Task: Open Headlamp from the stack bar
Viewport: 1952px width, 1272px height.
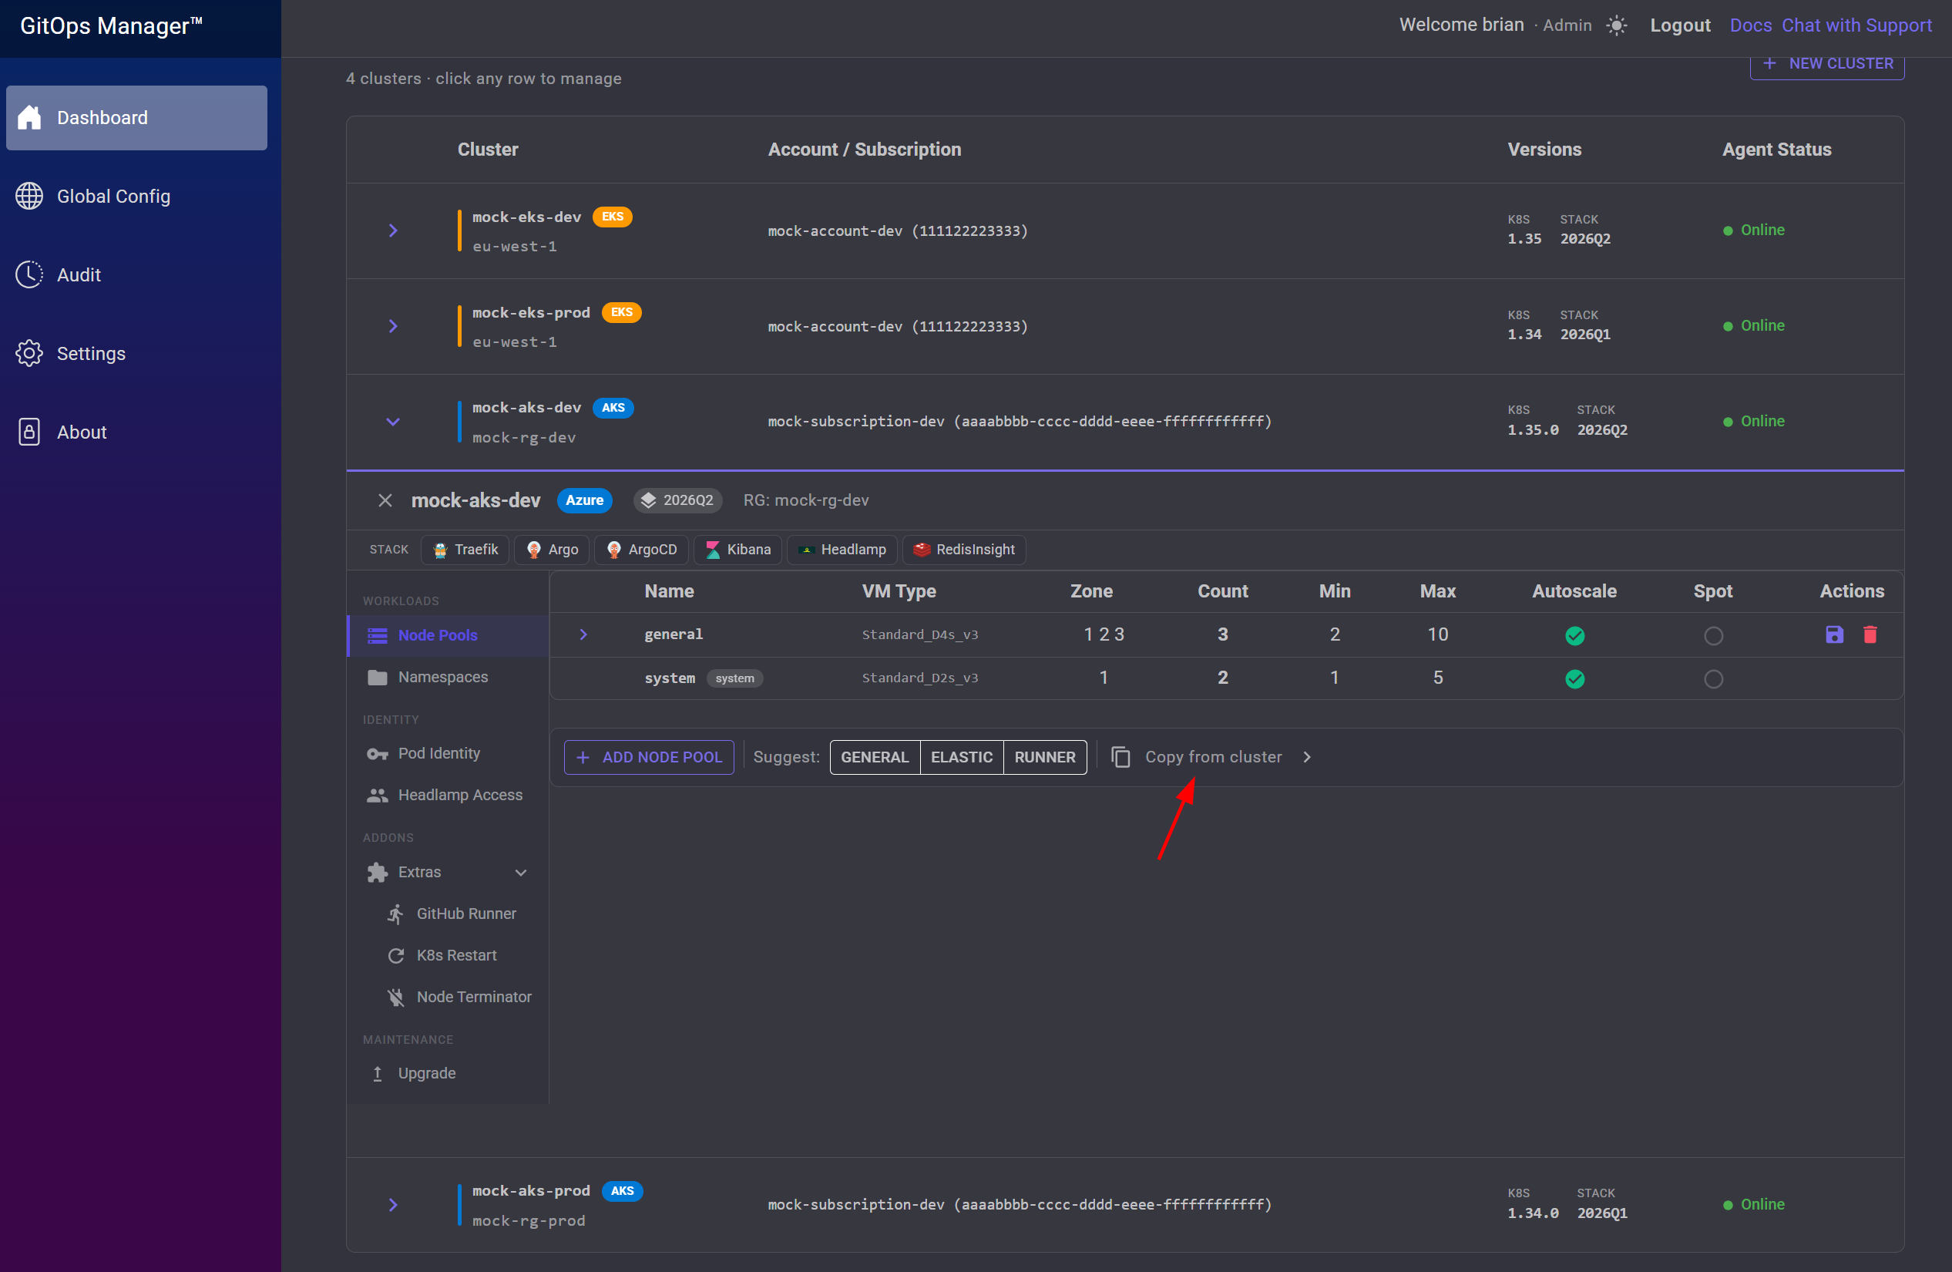Action: [x=842, y=550]
